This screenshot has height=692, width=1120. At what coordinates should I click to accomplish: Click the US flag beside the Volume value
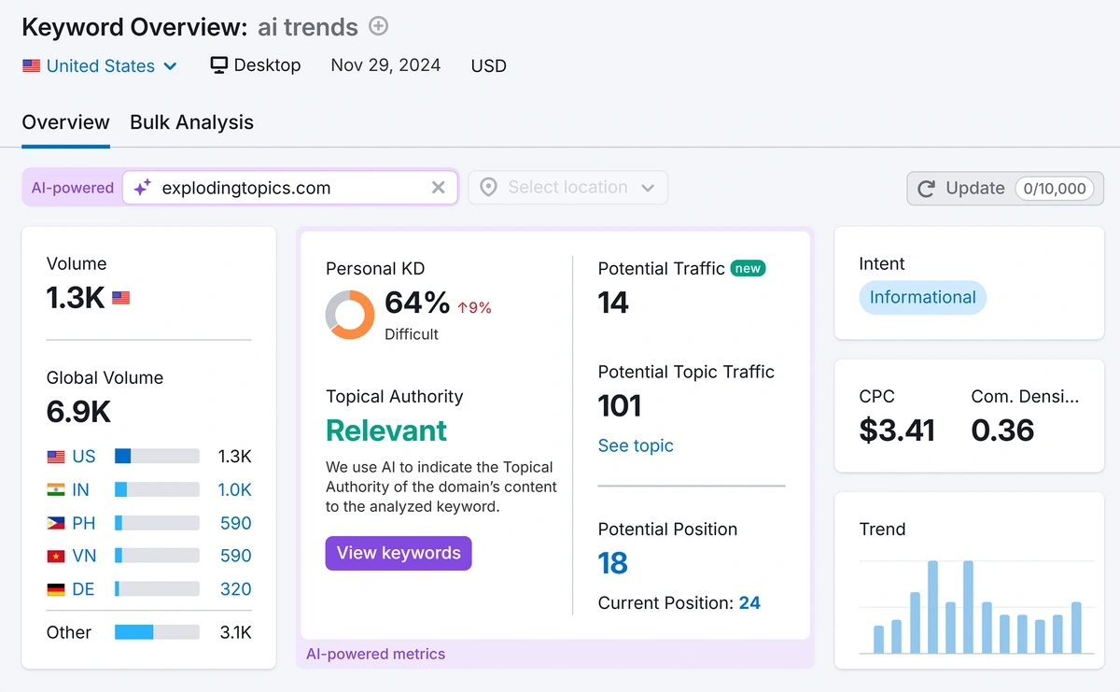point(121,299)
